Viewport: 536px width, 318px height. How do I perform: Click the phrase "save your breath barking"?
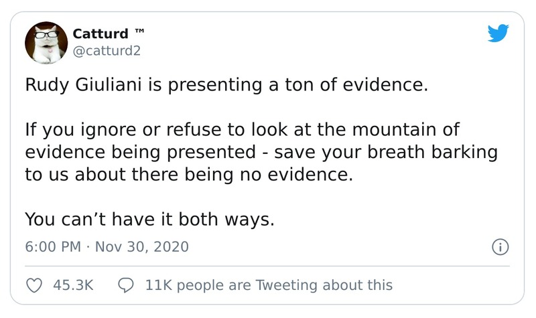(415, 152)
